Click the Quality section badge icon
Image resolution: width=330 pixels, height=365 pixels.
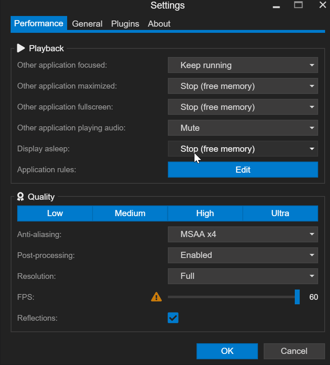[20, 197]
